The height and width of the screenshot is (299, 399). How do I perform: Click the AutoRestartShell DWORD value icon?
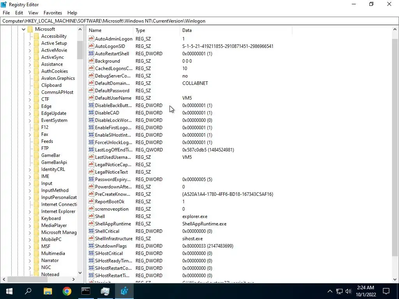[91, 53]
